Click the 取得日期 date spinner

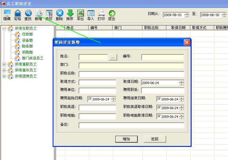click(181, 83)
